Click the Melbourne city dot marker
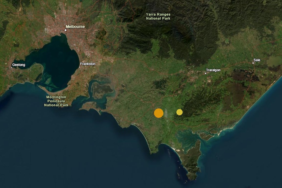The image size is (282, 188). [x=65, y=30]
